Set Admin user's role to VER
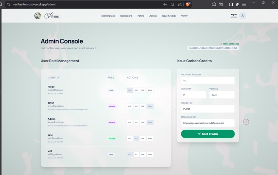 [x=143, y=122]
